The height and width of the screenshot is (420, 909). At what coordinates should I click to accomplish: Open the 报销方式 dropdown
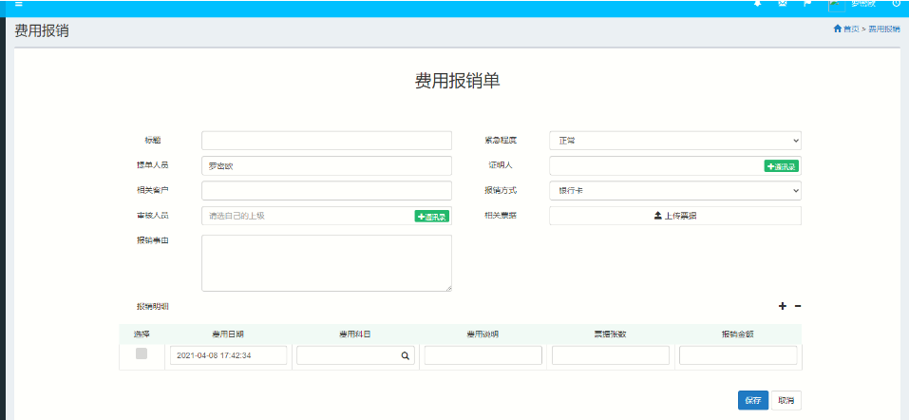[674, 191]
